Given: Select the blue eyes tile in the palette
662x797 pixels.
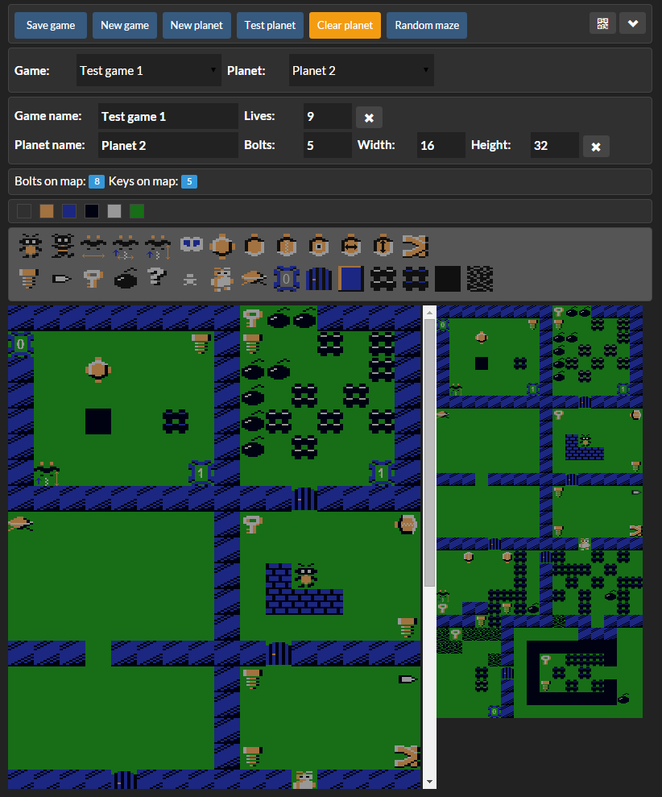Looking at the screenshot, I should pyautogui.click(x=191, y=245).
